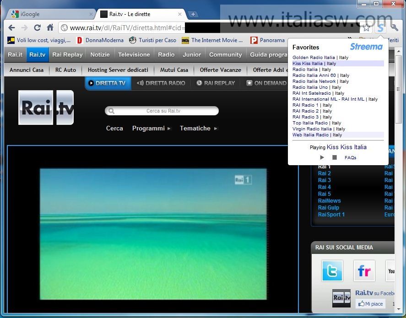Viewport: 406px width, 318px height.
Task: Open Junior in the top navigation
Action: coord(192,54)
